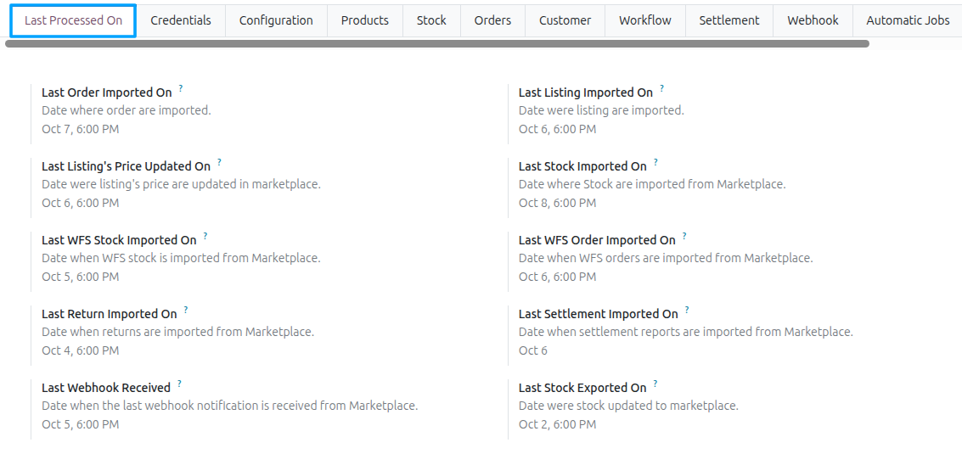Switch to the Customer tab
Image resolution: width=962 pixels, height=465 pixels.
pos(565,20)
